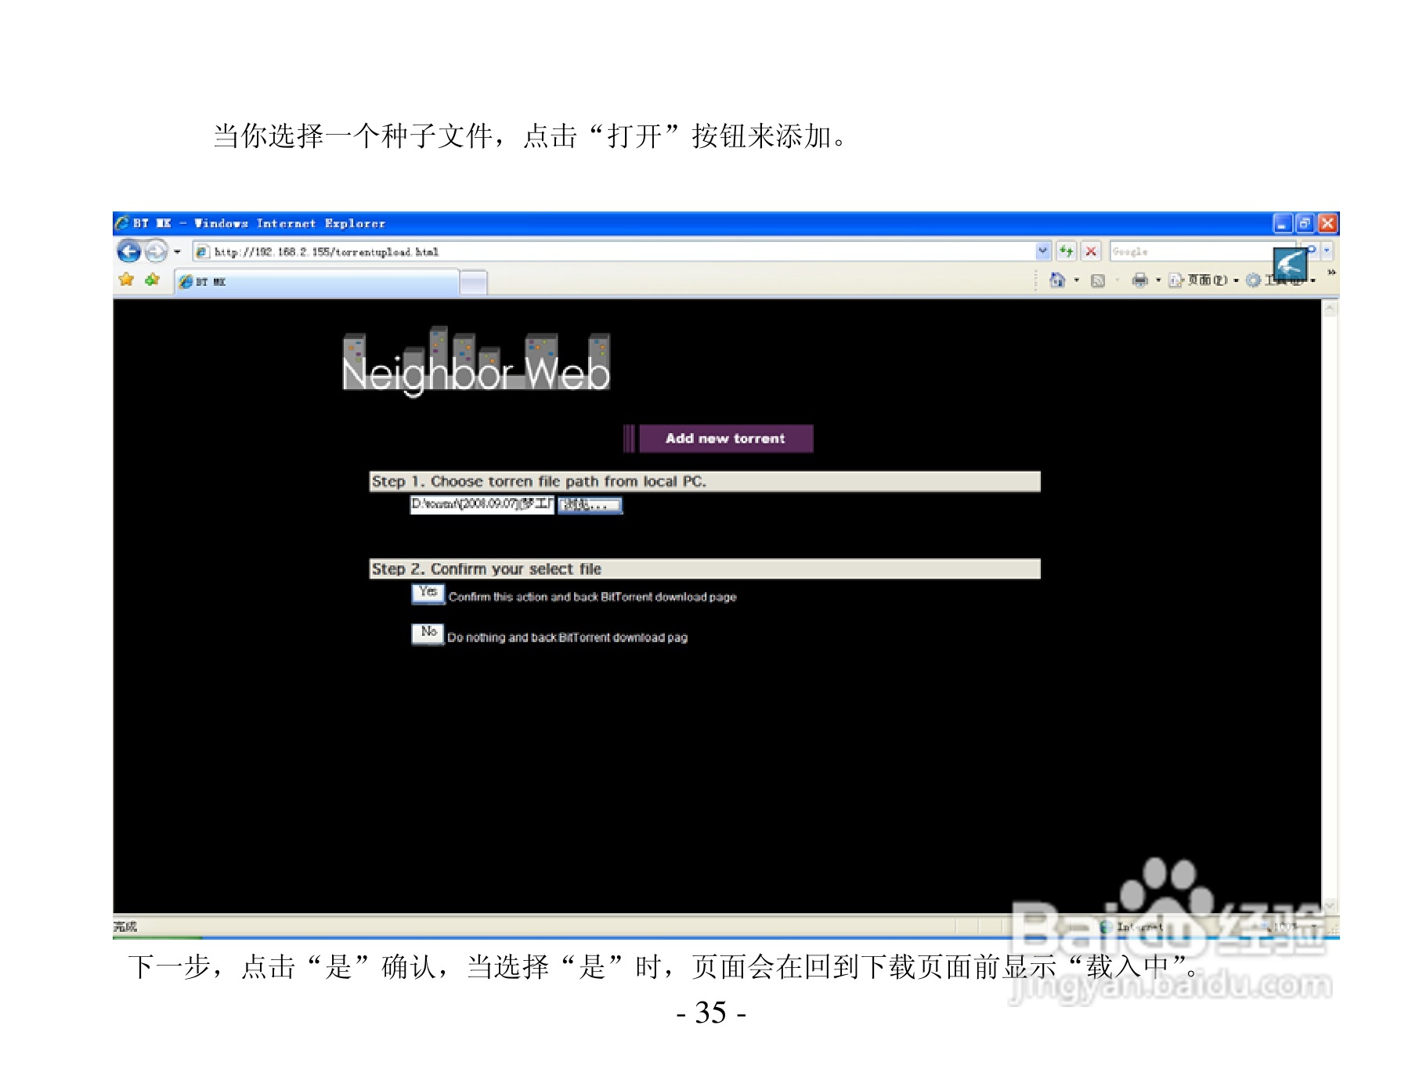
Task: Open the Print options dropdown arrow
Action: [x=1158, y=280]
